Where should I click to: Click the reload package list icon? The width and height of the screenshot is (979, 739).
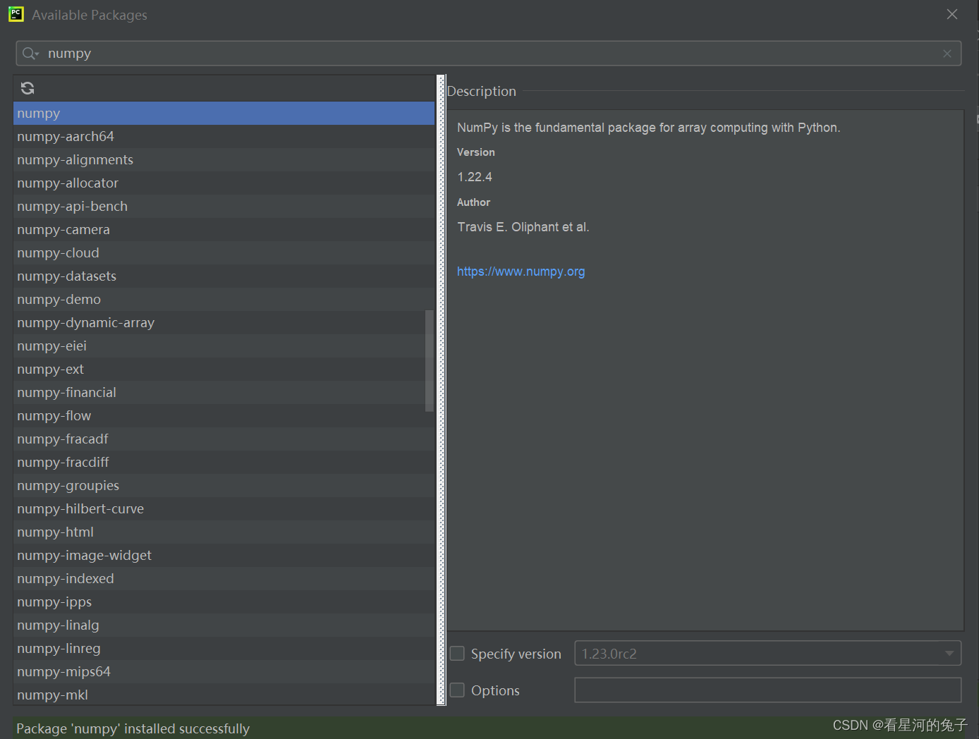[28, 88]
